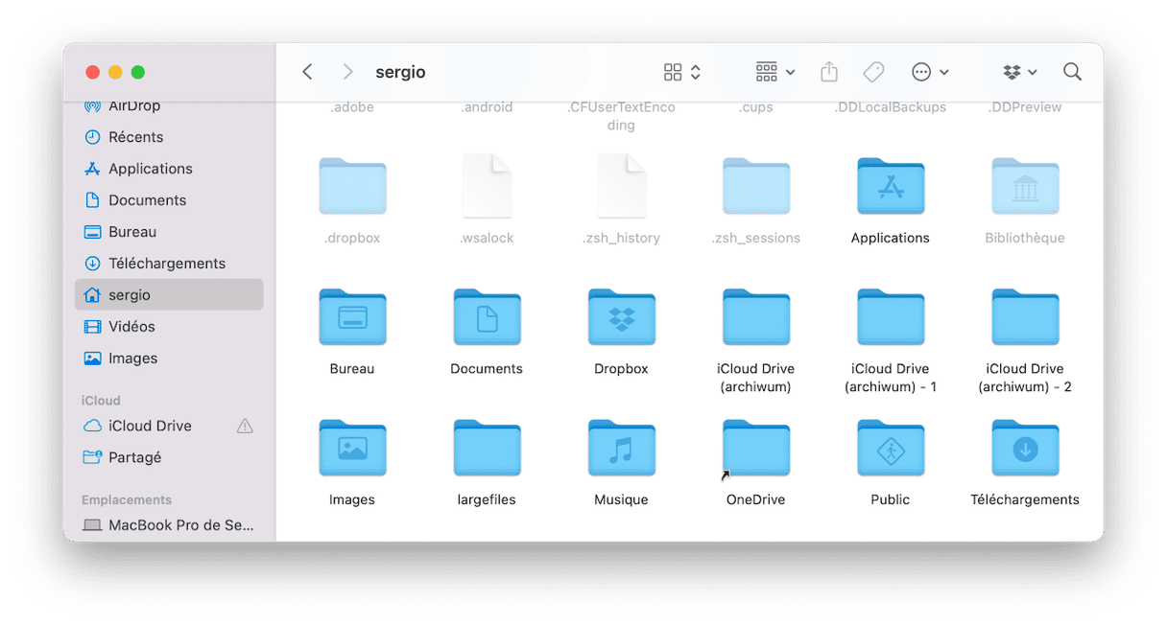Select the .zsh_sessions folder icon

click(756, 187)
